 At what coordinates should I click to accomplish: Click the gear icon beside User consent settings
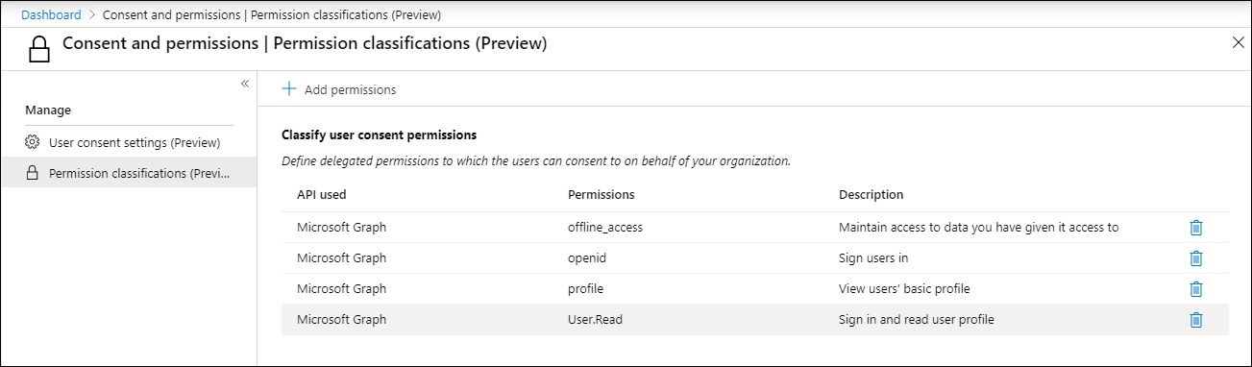(x=32, y=143)
